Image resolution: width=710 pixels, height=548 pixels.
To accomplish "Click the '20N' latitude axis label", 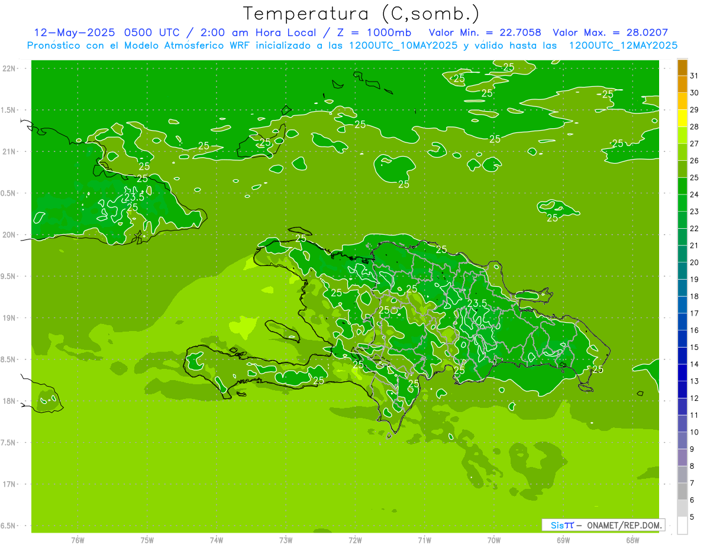I will click(x=9, y=235).
